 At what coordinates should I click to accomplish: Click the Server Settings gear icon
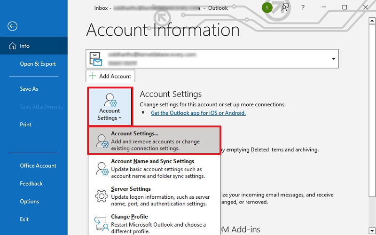pyautogui.click(x=102, y=196)
